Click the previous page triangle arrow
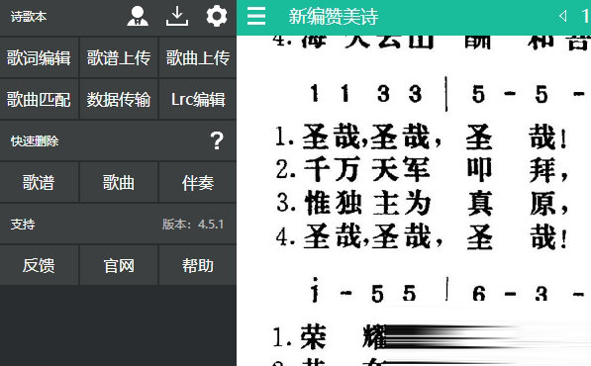 click(562, 16)
